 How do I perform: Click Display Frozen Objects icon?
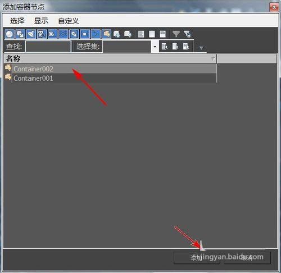117,34
